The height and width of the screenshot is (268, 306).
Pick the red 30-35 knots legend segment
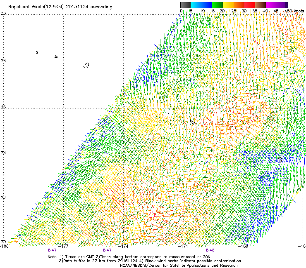click(250, 5)
